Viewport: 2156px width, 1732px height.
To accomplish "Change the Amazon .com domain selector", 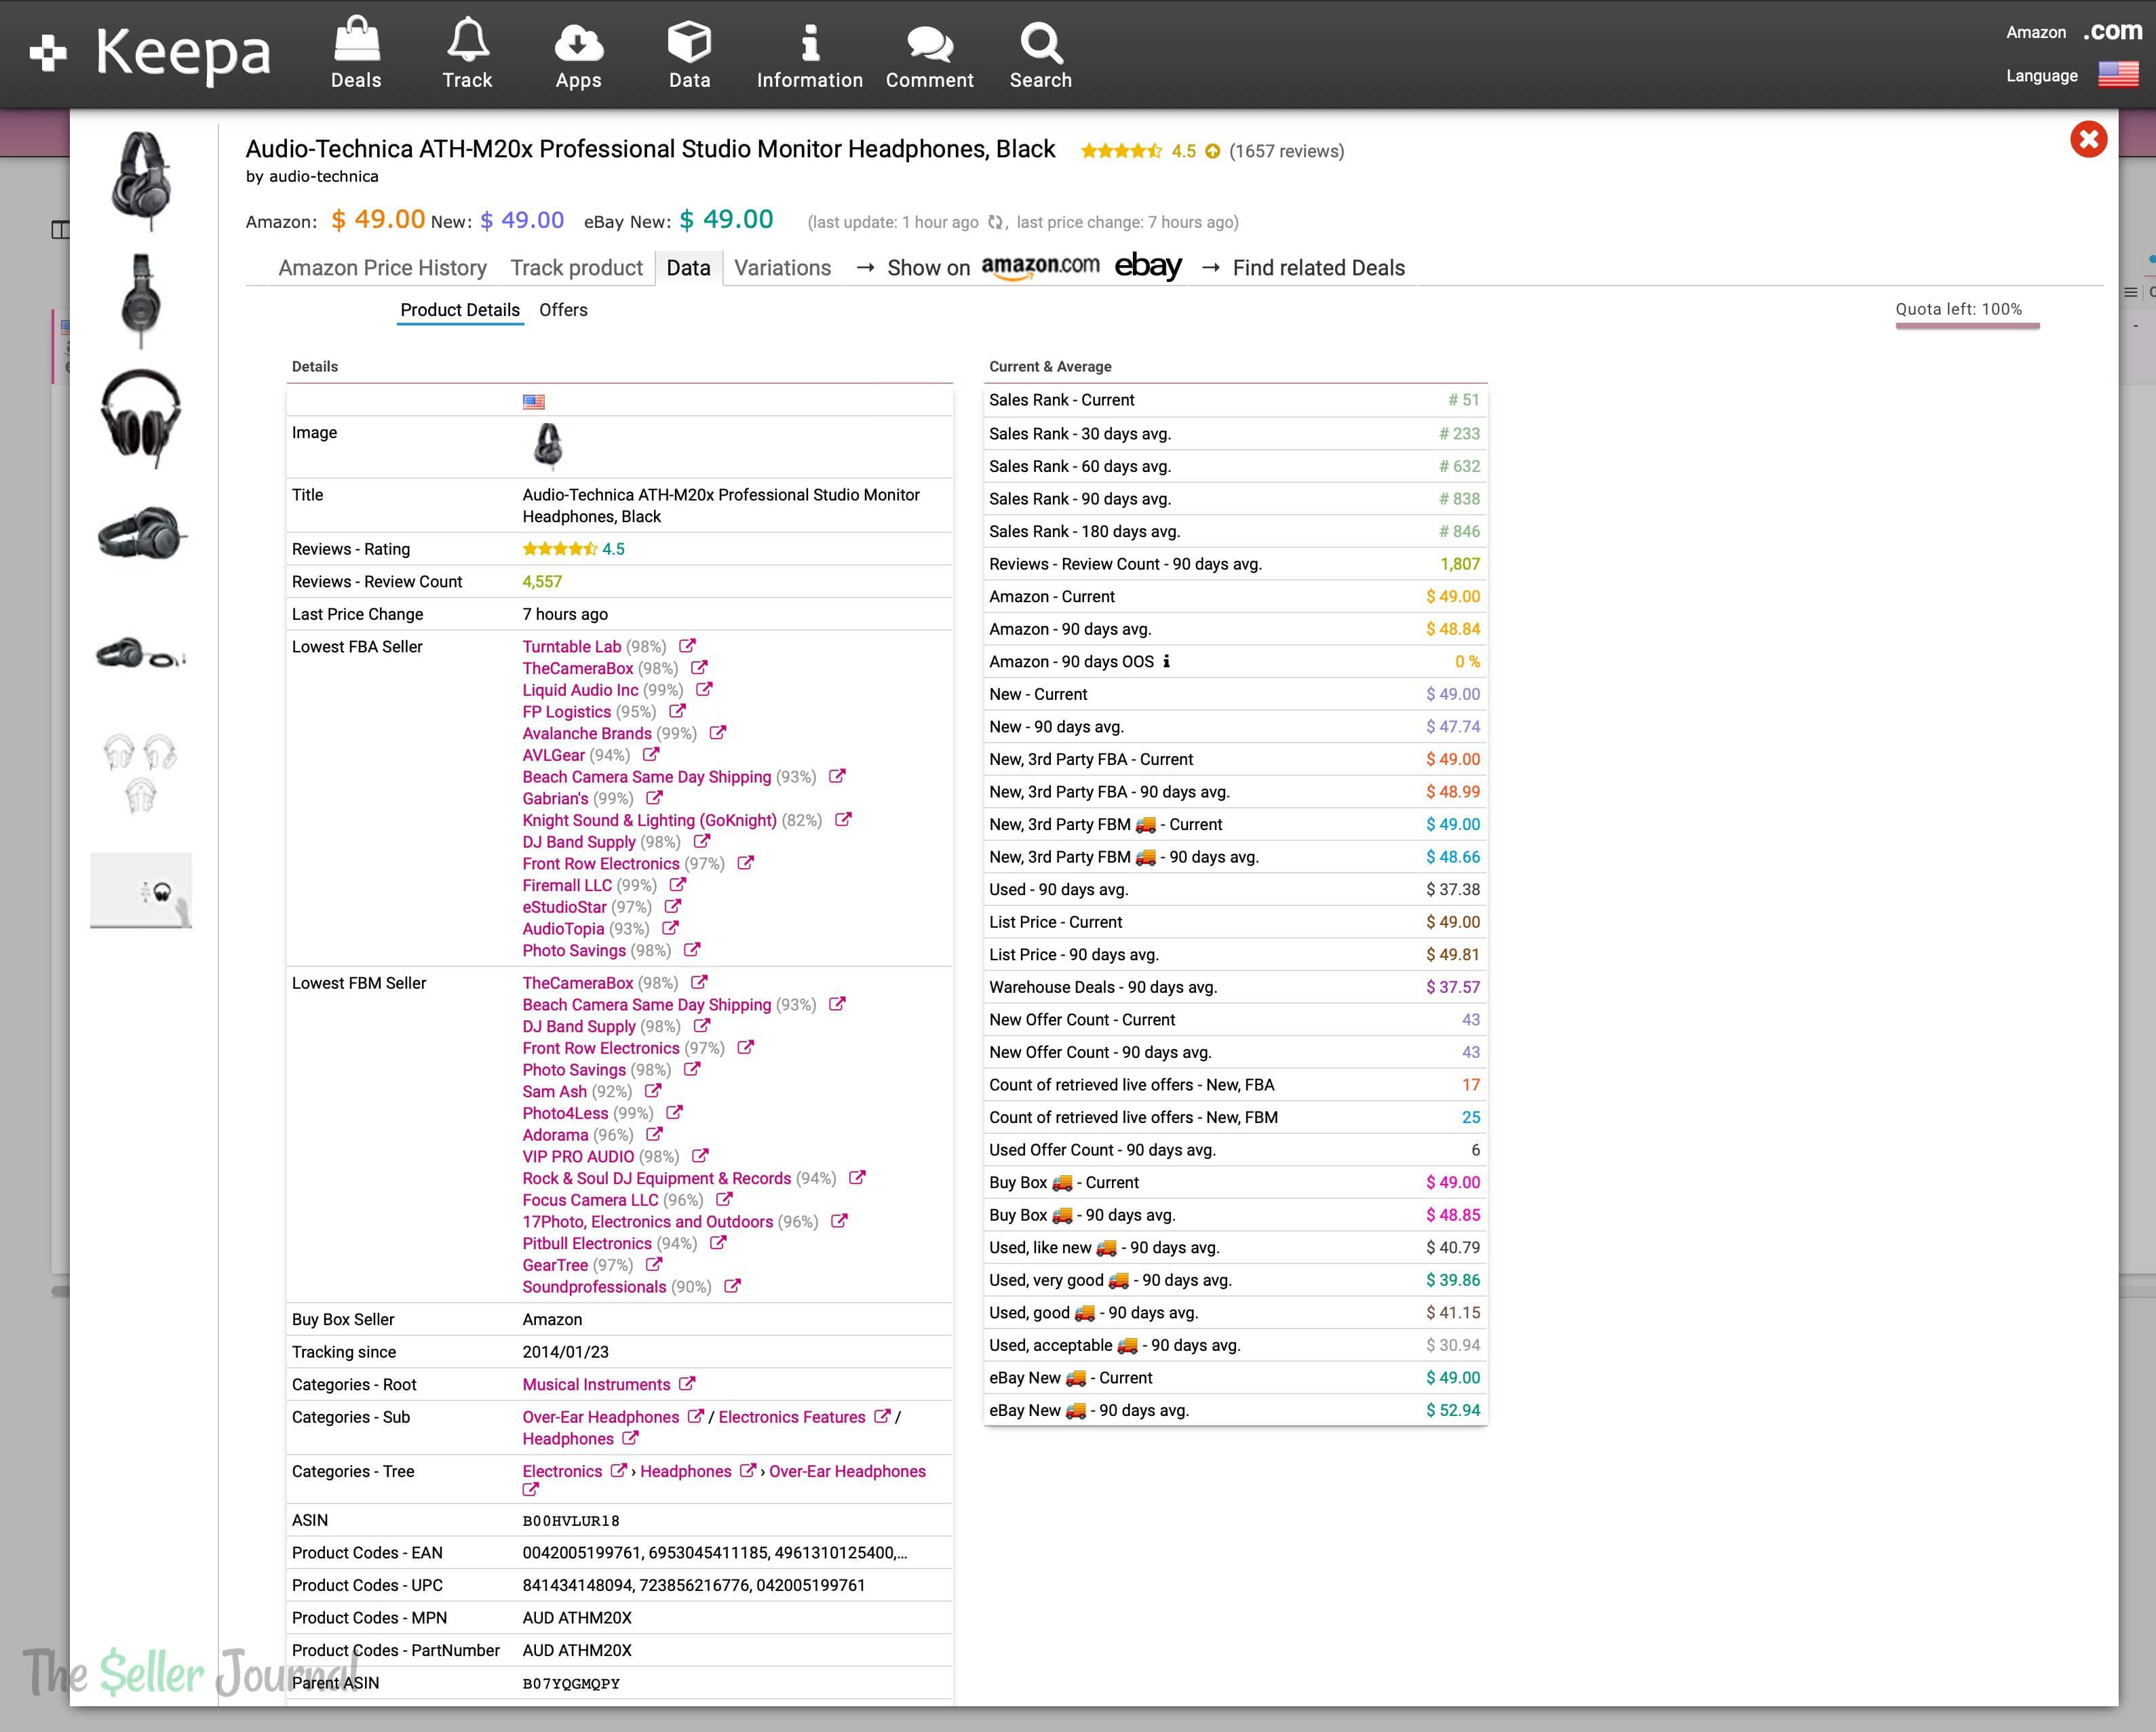I will pos(2112,31).
